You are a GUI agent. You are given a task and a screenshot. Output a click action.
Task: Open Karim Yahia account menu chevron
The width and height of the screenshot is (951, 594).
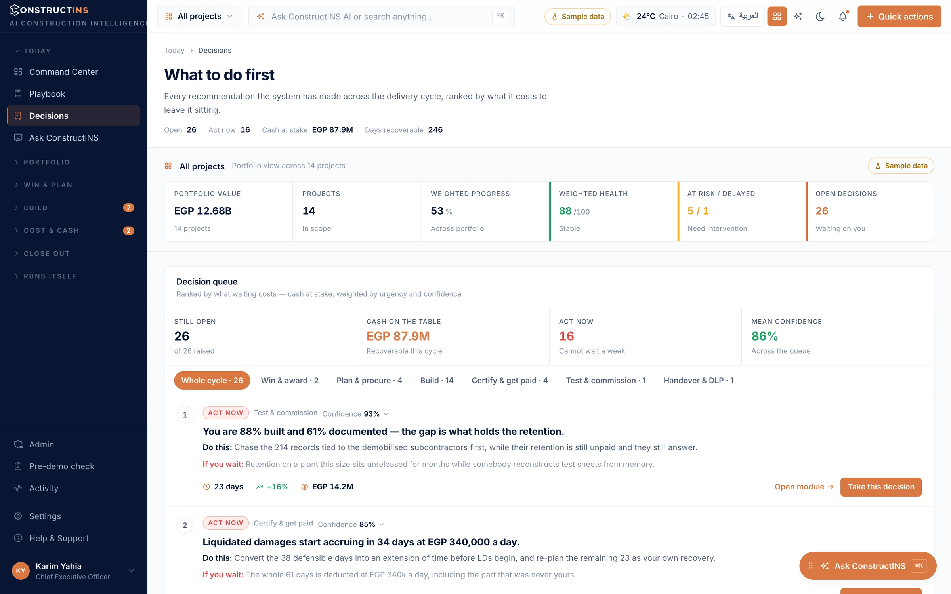tap(132, 571)
